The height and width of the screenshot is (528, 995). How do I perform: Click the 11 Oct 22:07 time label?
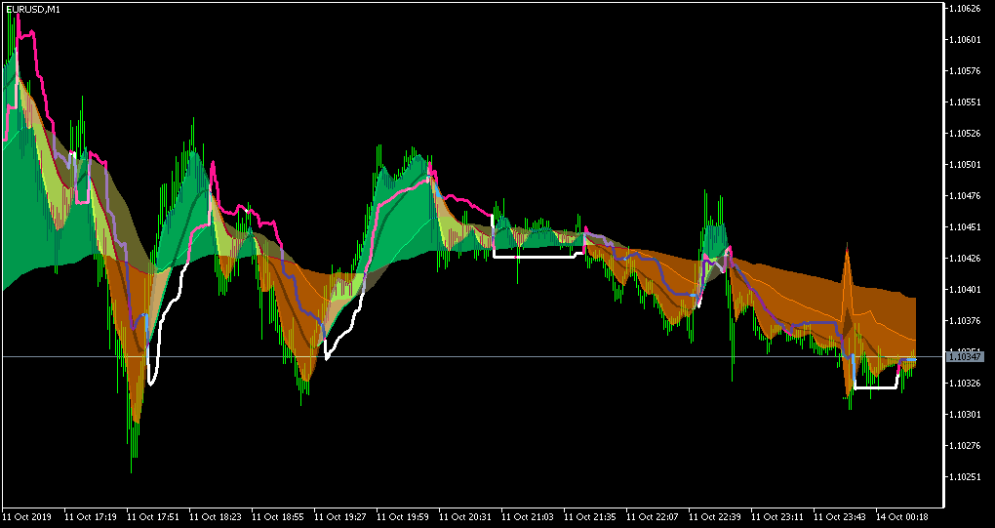tap(653, 516)
